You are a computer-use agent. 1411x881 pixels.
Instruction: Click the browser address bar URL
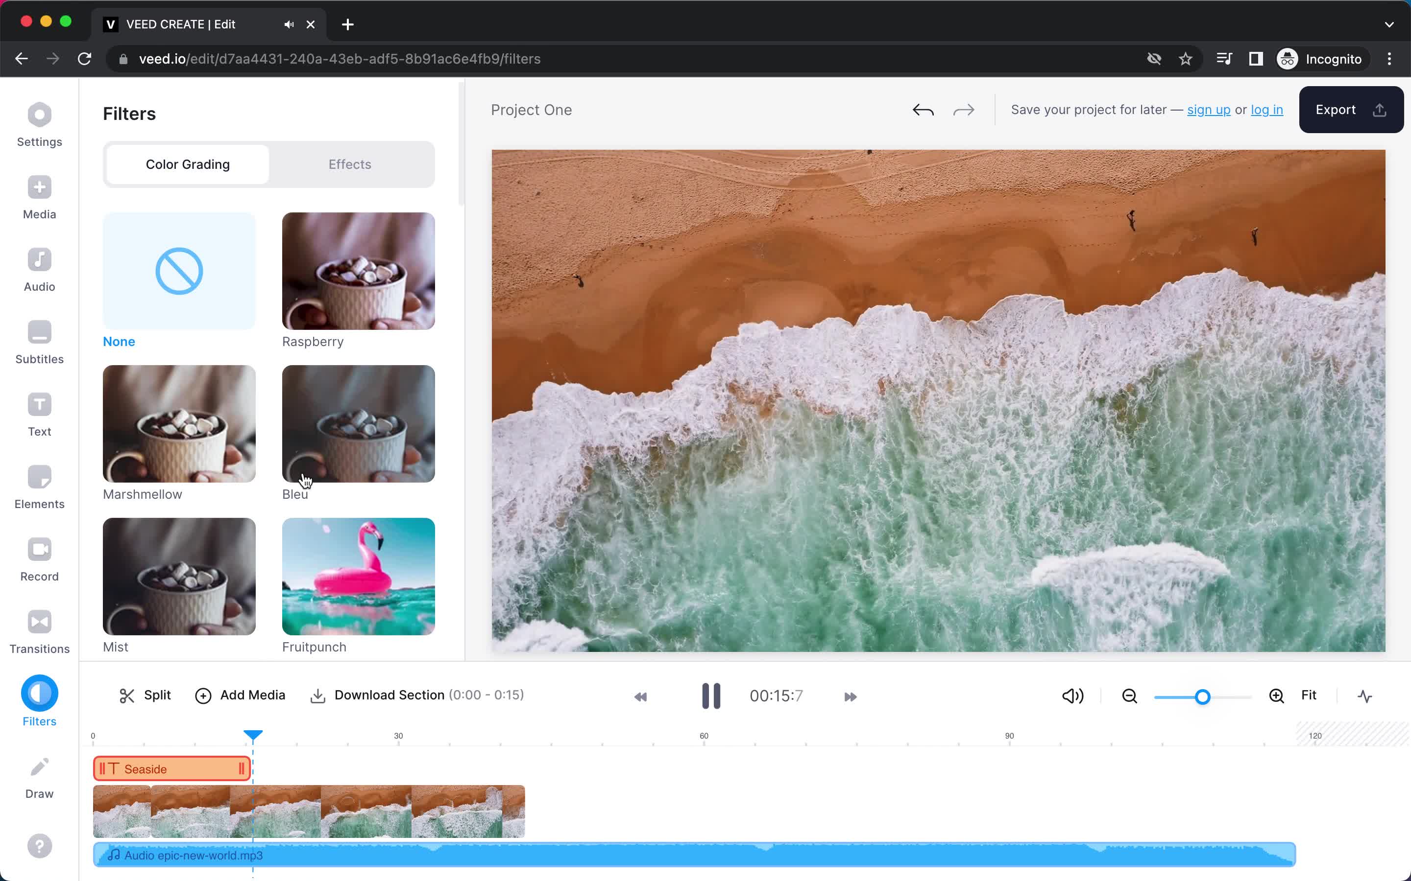[340, 59]
